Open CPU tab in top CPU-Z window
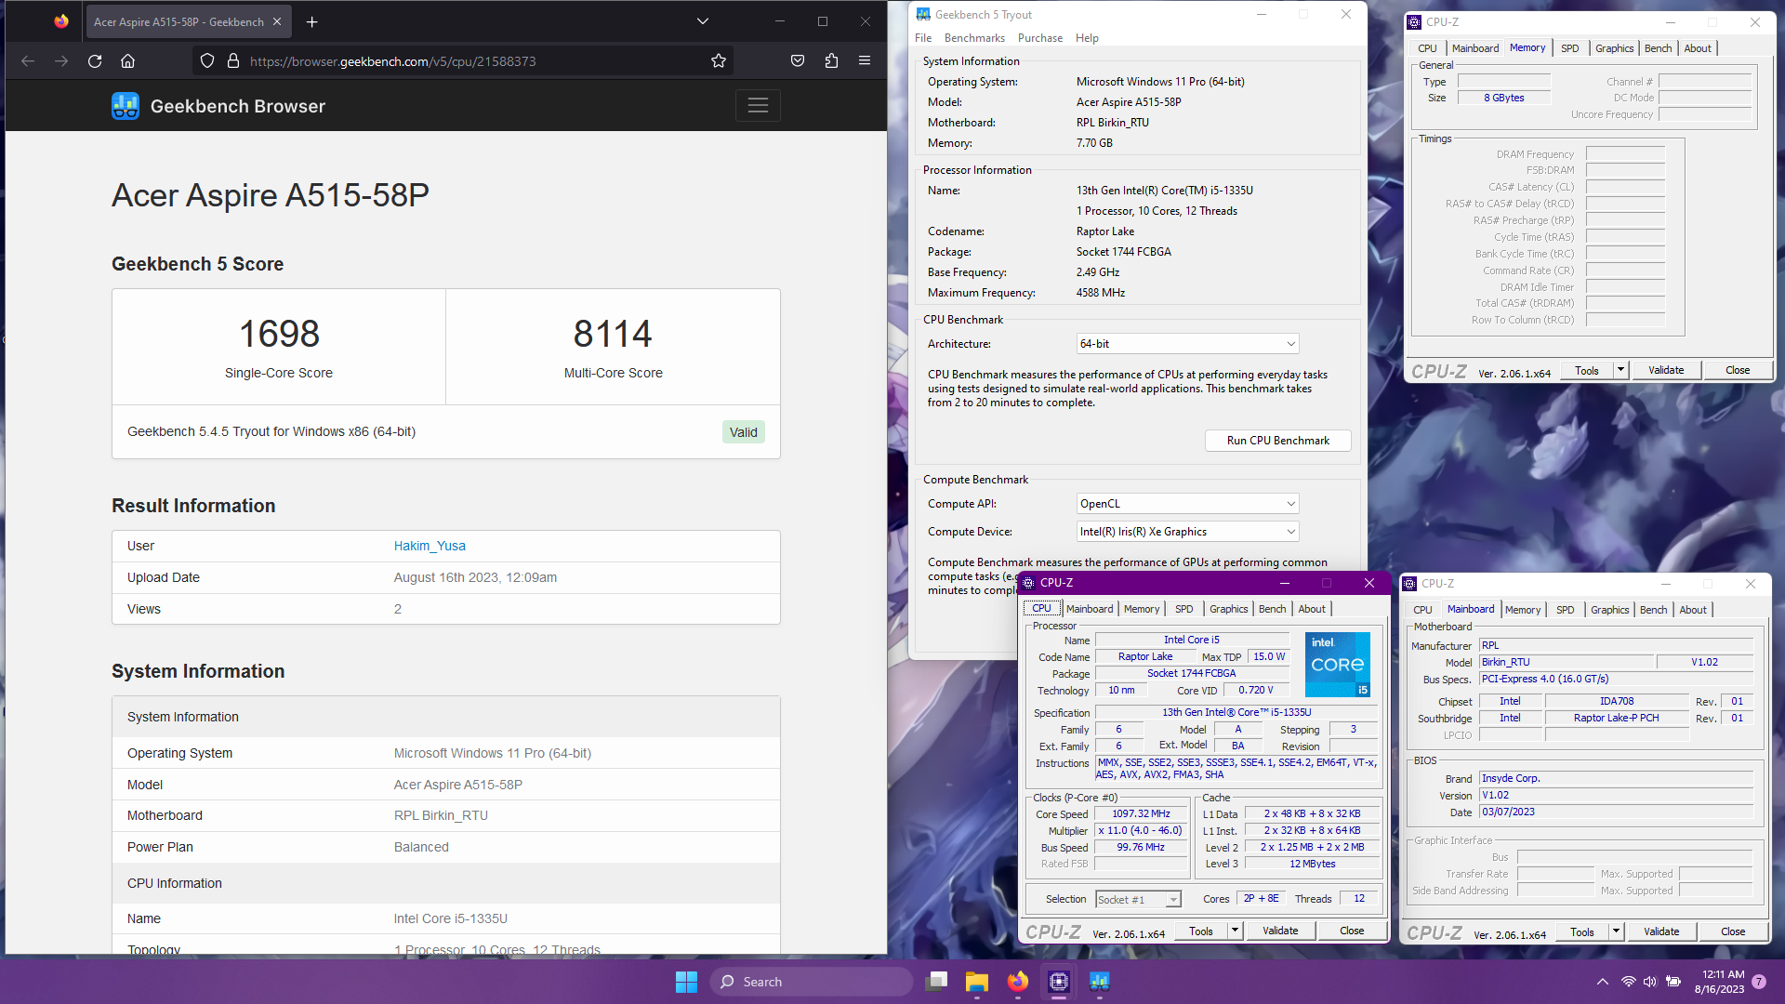 pyautogui.click(x=1427, y=48)
